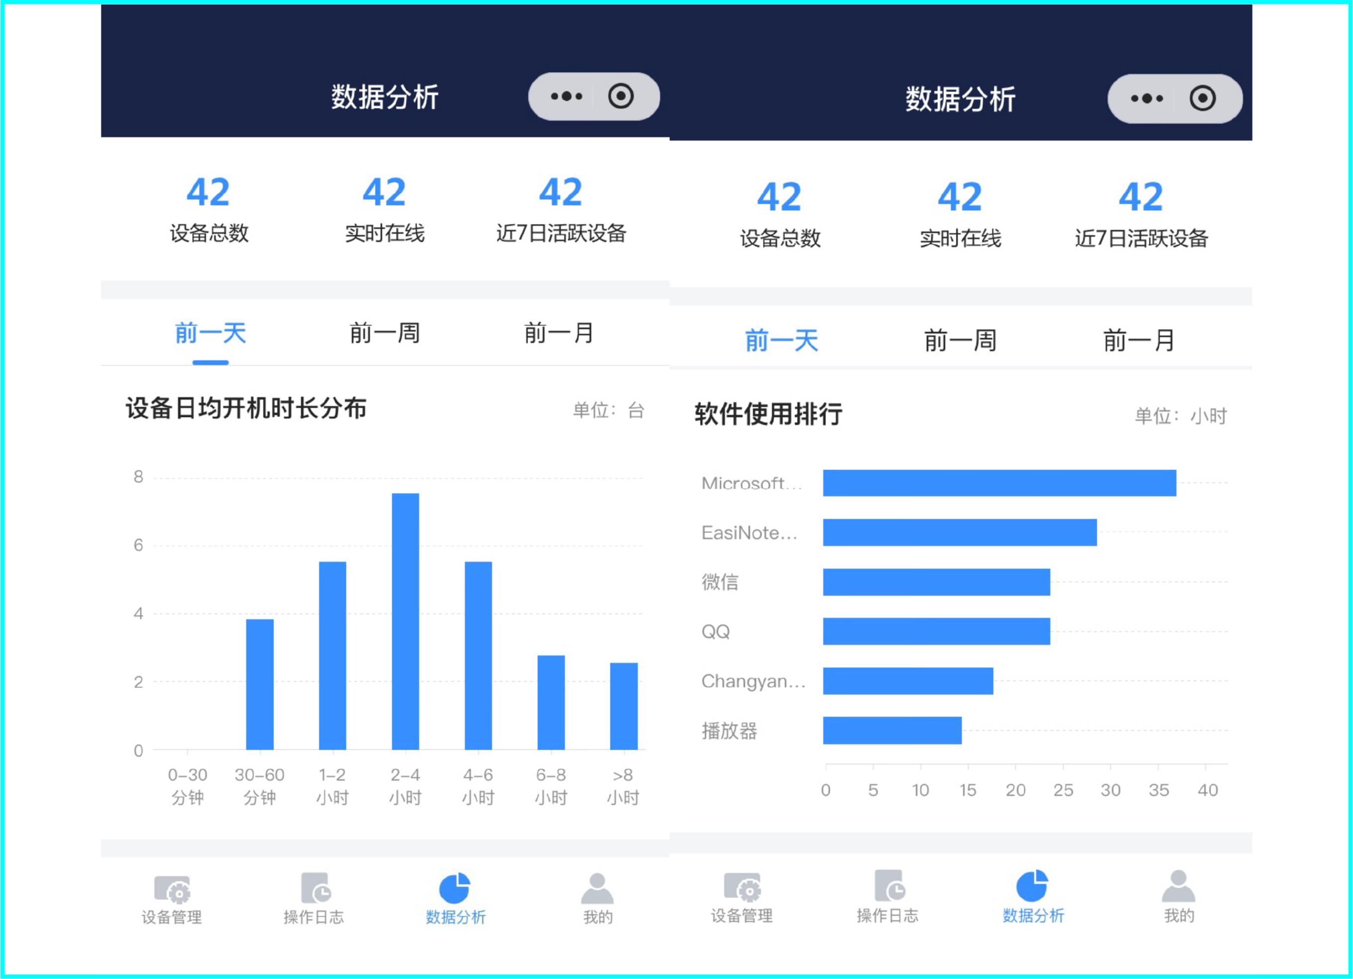Click the 2–4 小时 tallest bar
1353x979 pixels.
tap(405, 621)
